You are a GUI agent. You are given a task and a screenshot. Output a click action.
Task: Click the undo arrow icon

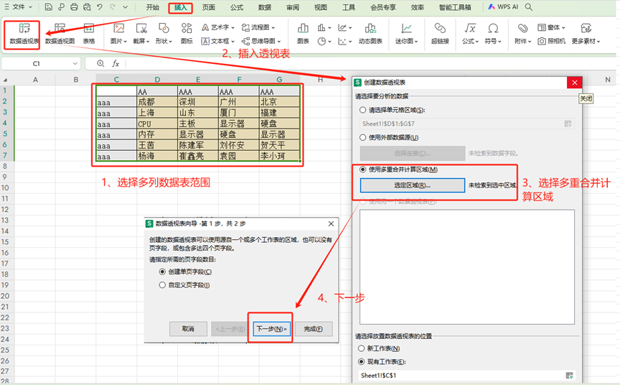[x=100, y=7]
